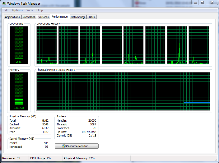Click the status bar 'Processes: 75' entry
This screenshot has height=163, width=219.
pyautogui.click(x=11, y=158)
